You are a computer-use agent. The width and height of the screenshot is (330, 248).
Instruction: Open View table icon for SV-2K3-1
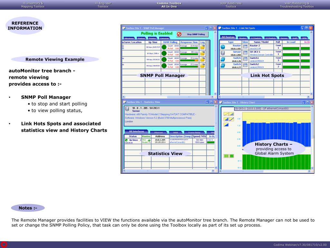(245, 53)
